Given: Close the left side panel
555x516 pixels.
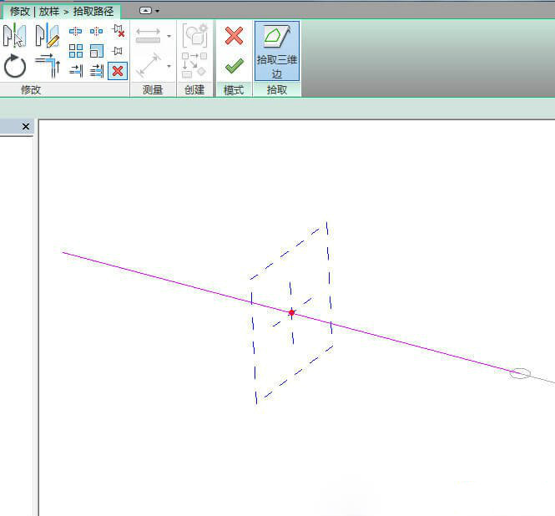Looking at the screenshot, I should coord(26,126).
